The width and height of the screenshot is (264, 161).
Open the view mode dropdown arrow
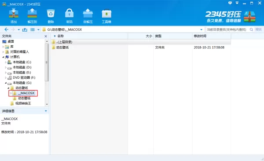click(38, 30)
